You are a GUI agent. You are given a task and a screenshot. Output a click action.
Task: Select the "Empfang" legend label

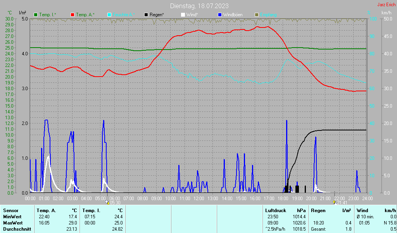pyautogui.click(x=268, y=15)
